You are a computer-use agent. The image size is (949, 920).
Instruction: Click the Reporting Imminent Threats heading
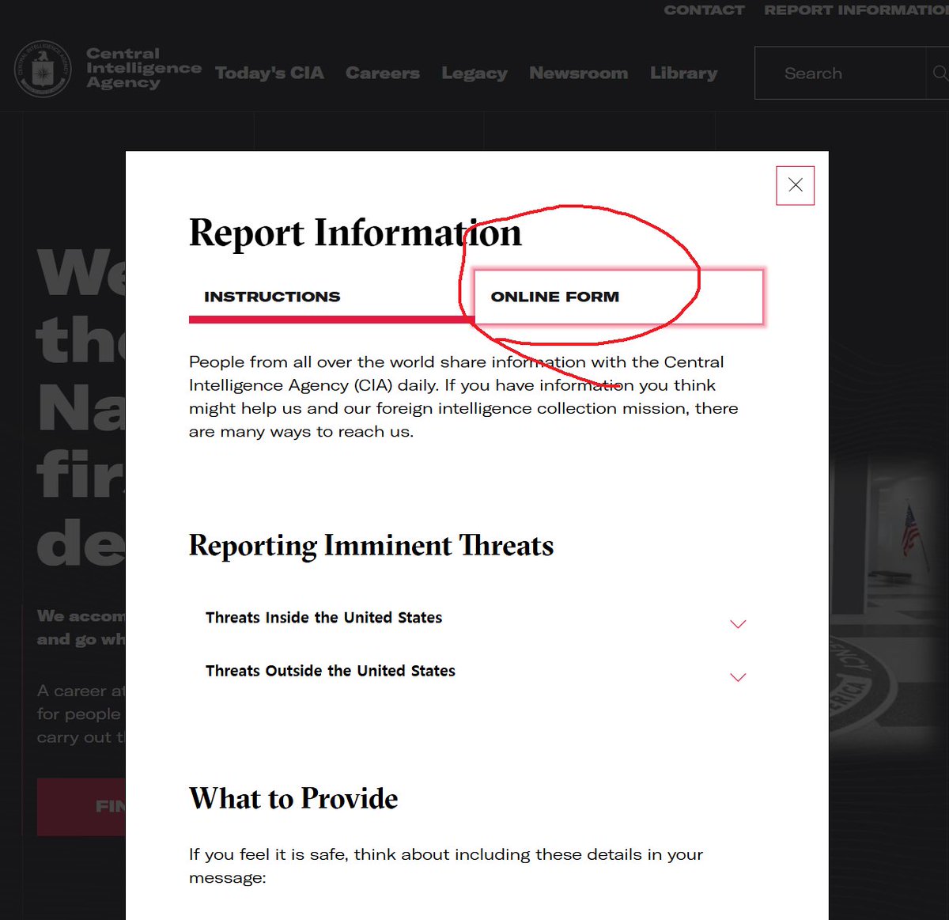(x=371, y=546)
